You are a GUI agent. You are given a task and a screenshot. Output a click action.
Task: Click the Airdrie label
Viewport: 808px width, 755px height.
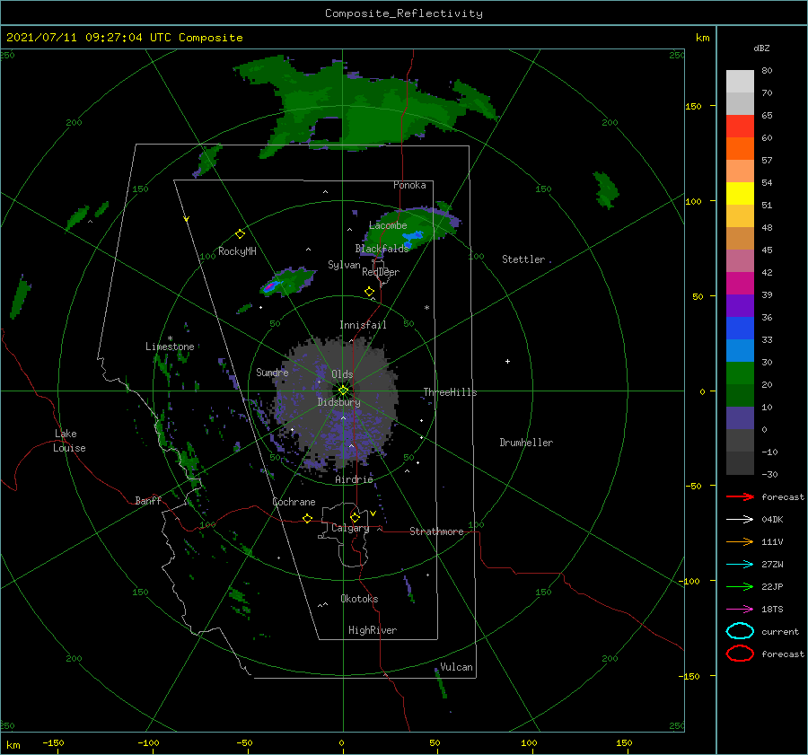tap(354, 479)
